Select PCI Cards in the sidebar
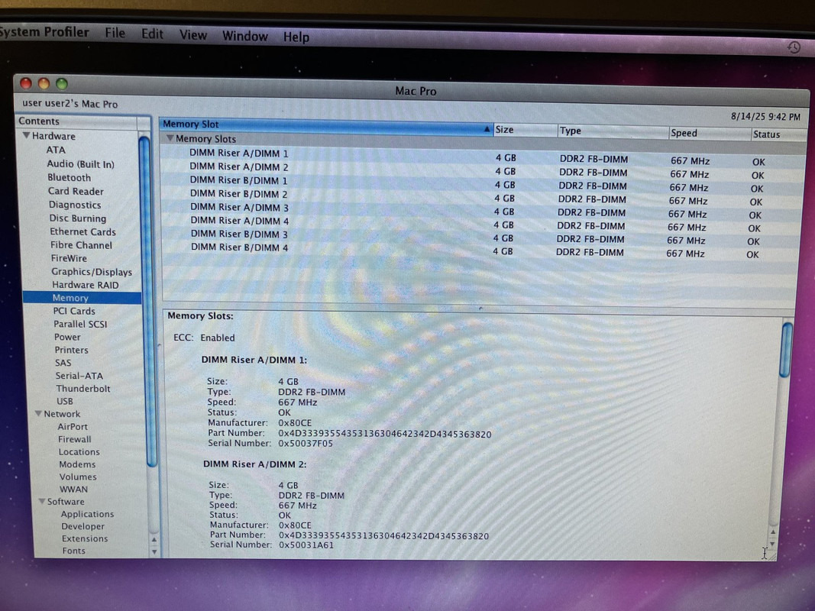Screen dimensions: 815x611 (74, 311)
